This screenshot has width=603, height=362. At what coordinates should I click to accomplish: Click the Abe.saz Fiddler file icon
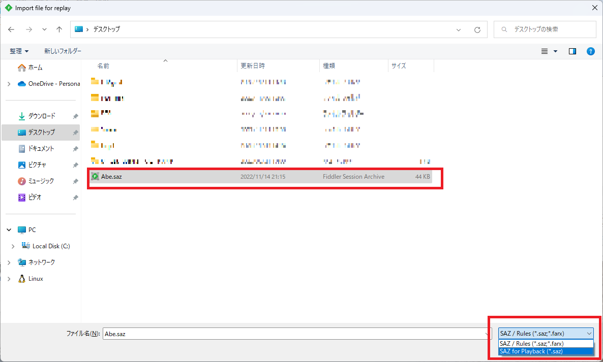95,177
